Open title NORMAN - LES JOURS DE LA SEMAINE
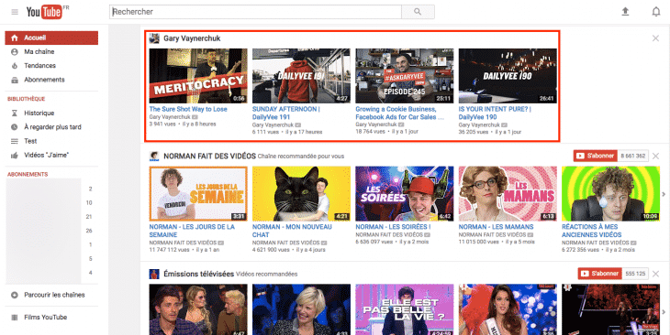 coord(192,231)
